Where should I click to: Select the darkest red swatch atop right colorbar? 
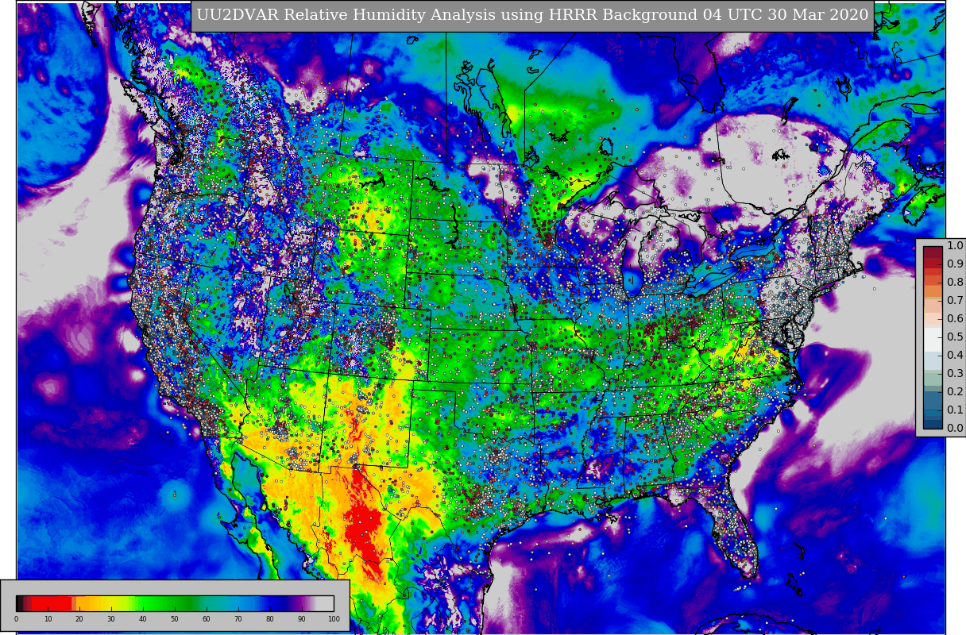[x=933, y=251]
